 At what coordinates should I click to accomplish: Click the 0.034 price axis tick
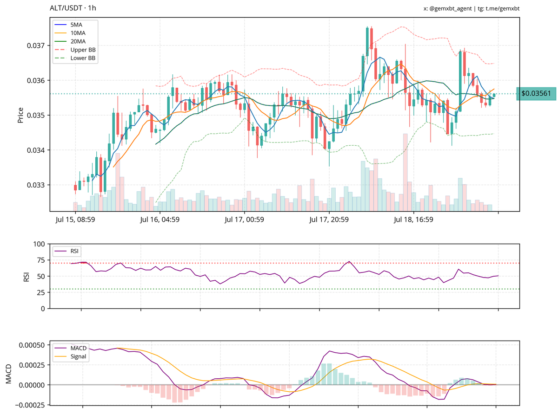(x=35, y=150)
